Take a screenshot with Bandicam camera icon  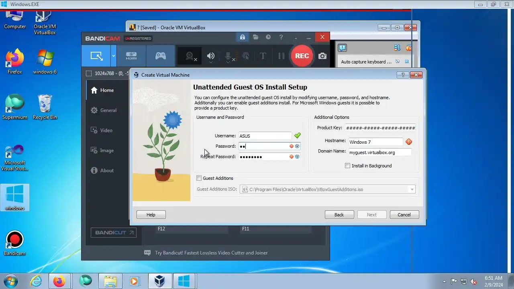(x=322, y=56)
